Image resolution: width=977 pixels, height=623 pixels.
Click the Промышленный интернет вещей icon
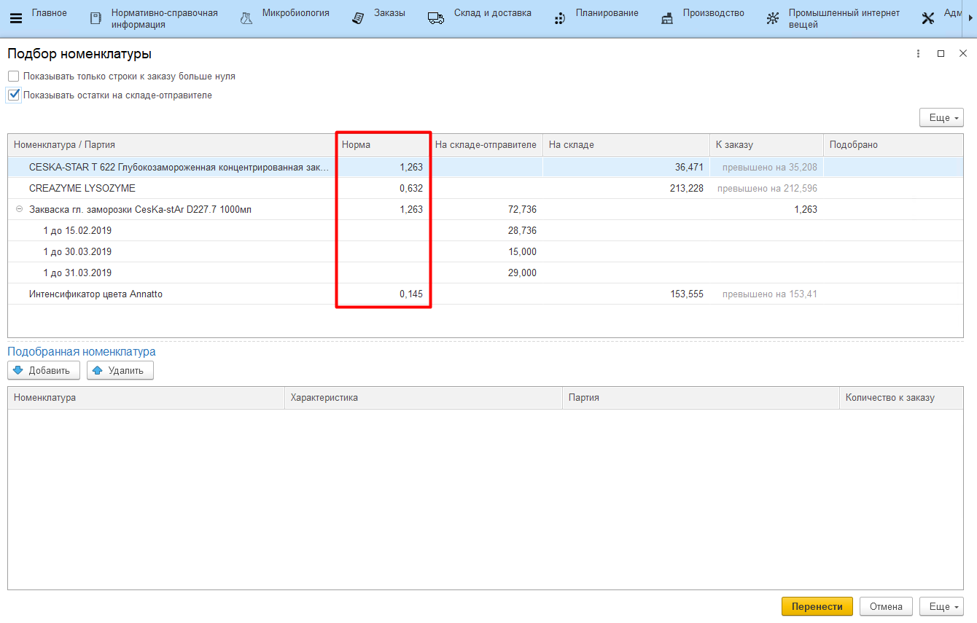coord(773,19)
